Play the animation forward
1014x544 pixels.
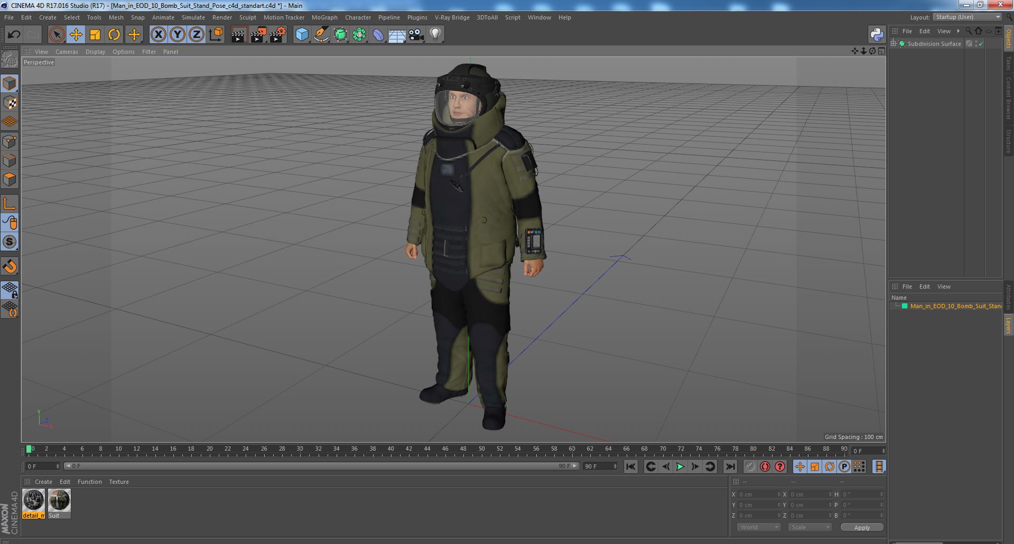tap(680, 466)
